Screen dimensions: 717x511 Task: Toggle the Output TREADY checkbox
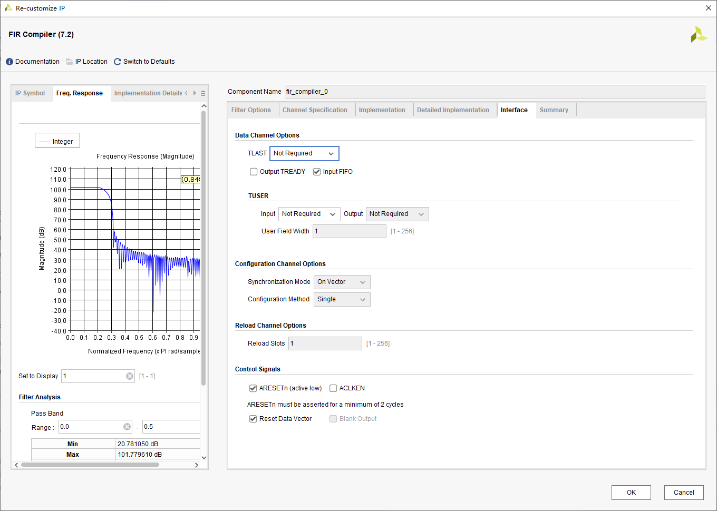[x=254, y=172]
